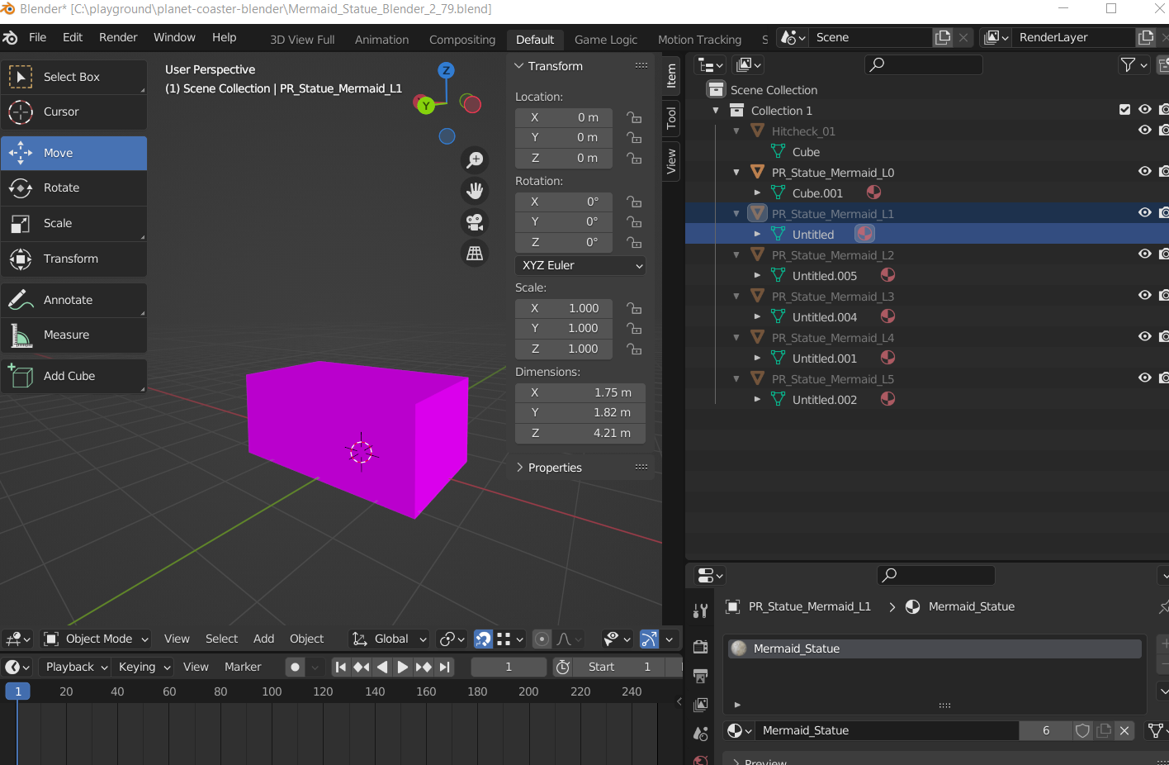1169x765 pixels.
Task: Open viewport Object menu
Action: pos(306,639)
